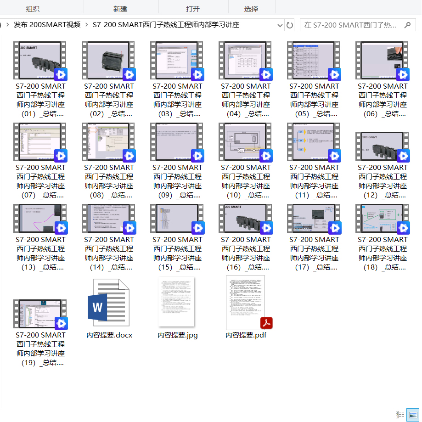Select the 内容提要.jpg image thumbnail
The width and height of the screenshot is (422, 422).
pos(176,301)
